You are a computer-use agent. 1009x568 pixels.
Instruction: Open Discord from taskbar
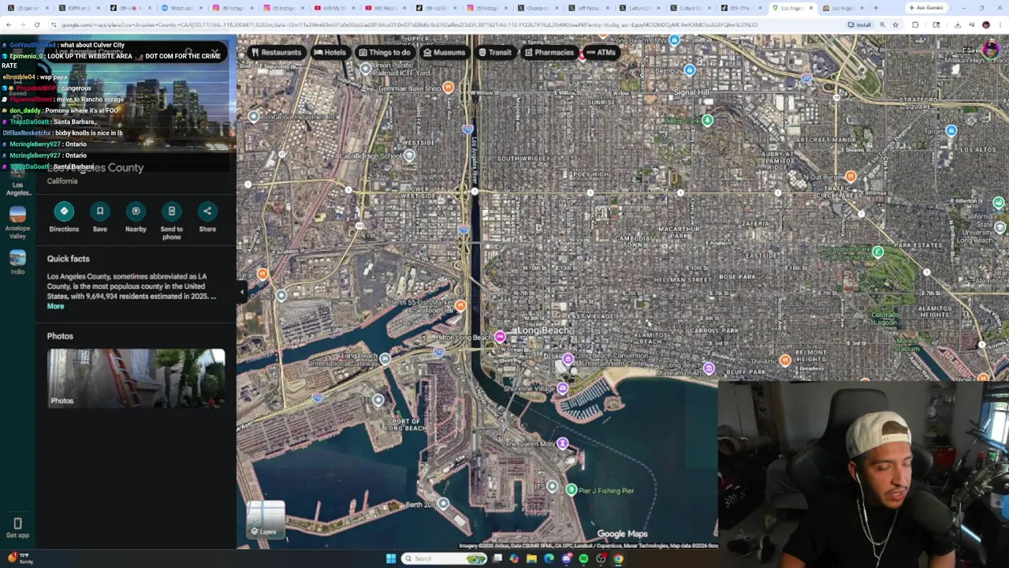(566, 559)
